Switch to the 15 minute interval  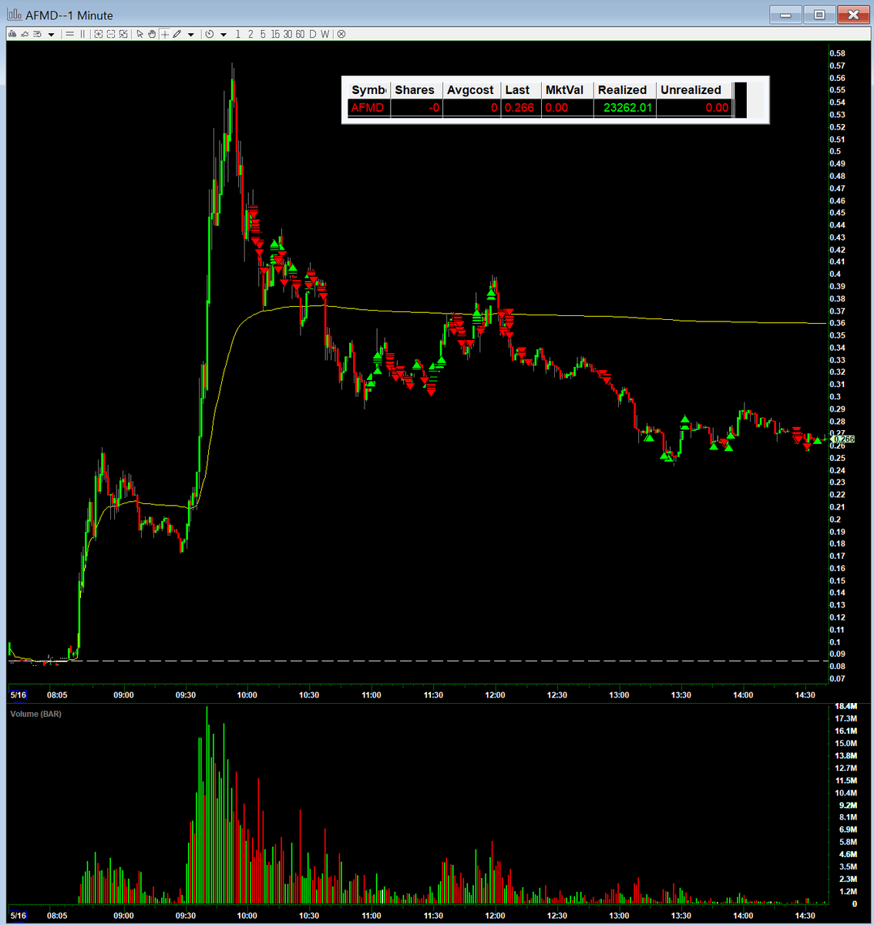[x=275, y=34]
